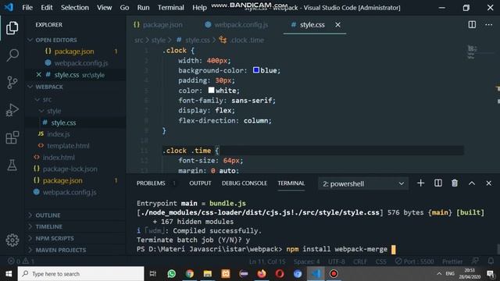Open index.js in explorer tree
The image size is (500, 281).
59,134
